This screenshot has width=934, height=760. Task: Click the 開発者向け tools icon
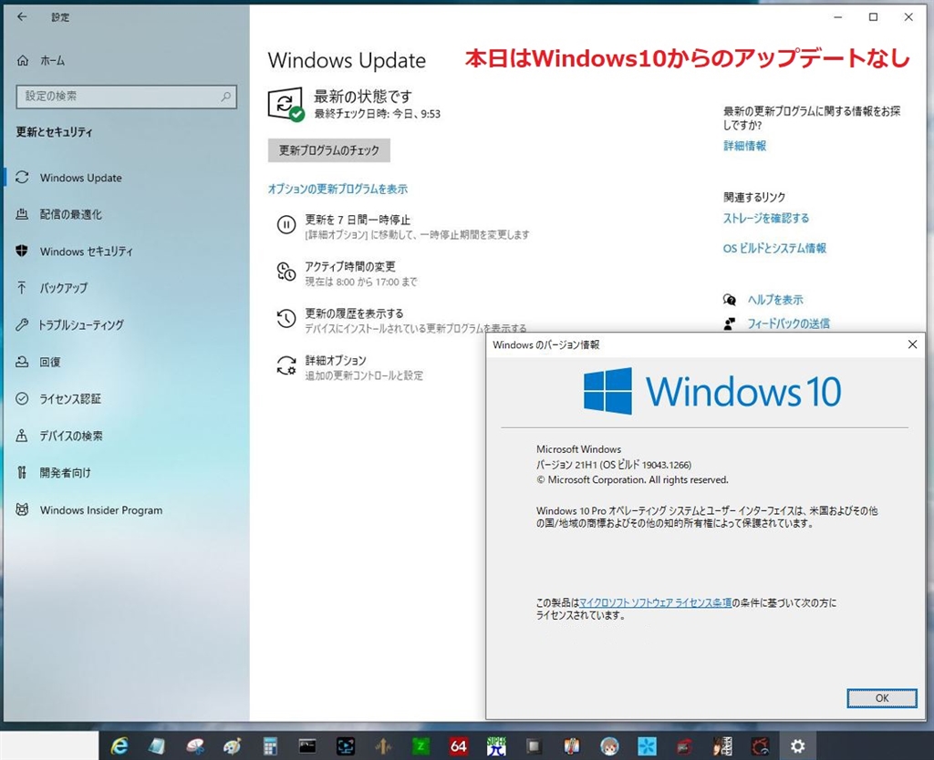coord(22,473)
